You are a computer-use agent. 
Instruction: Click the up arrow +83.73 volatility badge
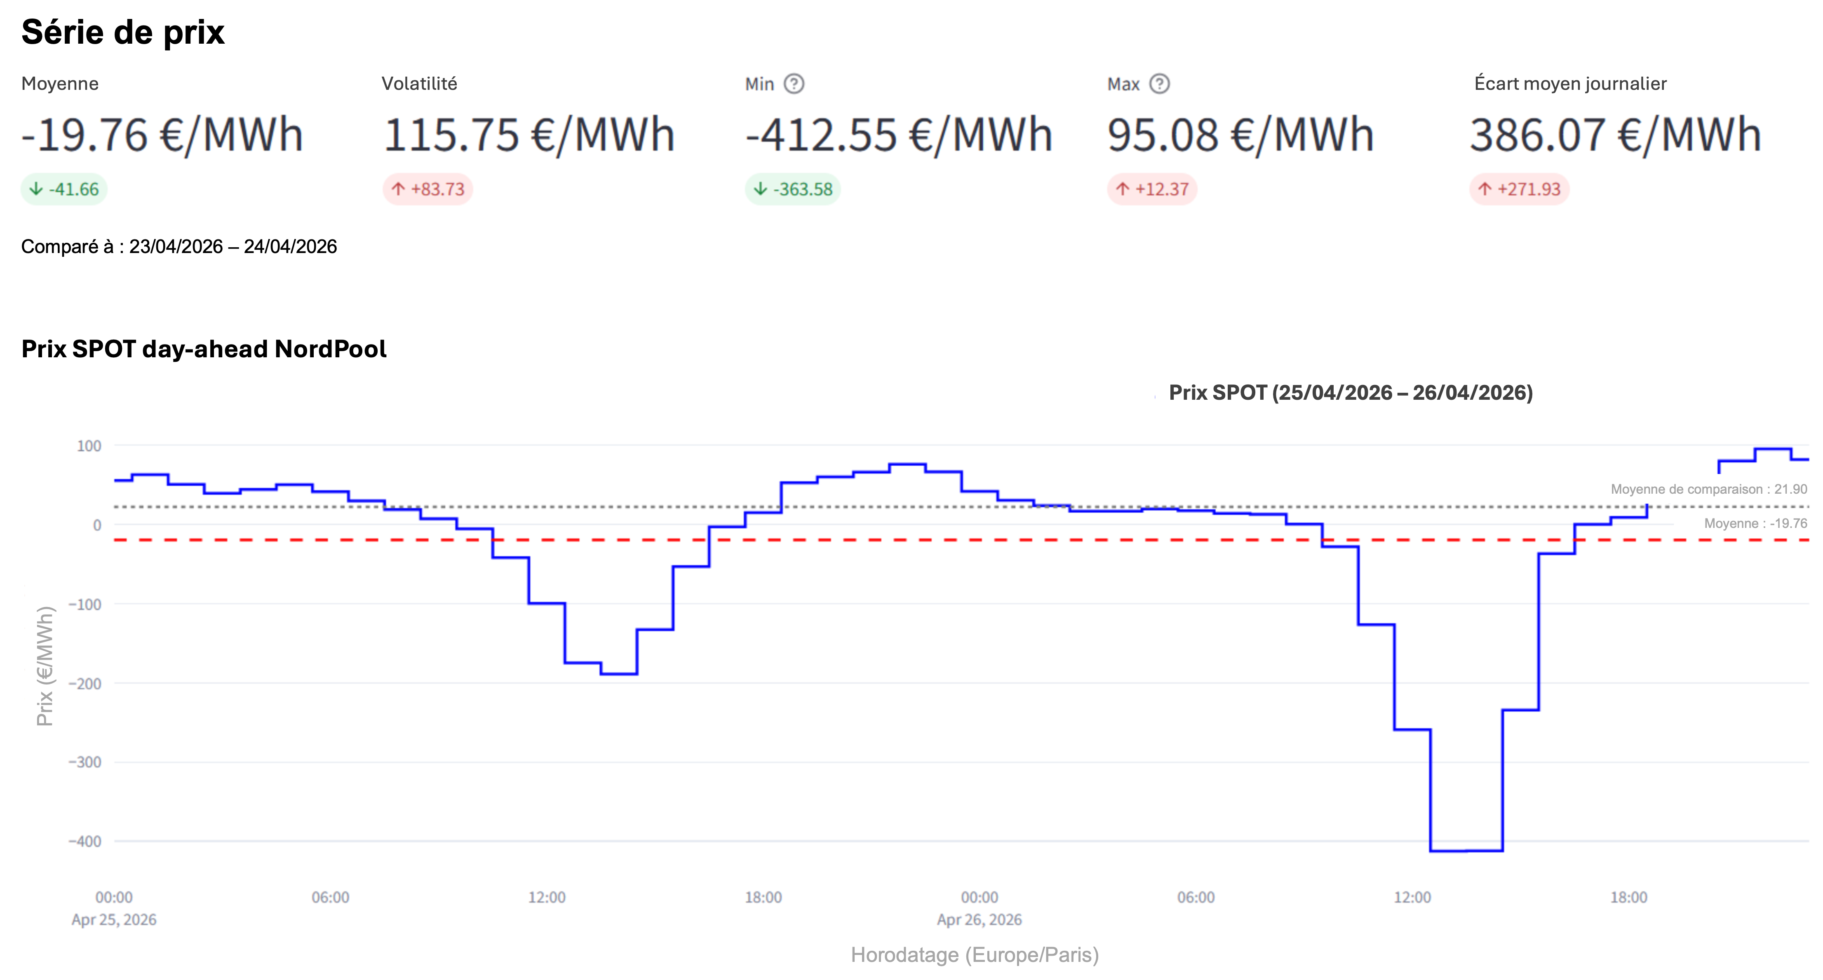tap(428, 190)
